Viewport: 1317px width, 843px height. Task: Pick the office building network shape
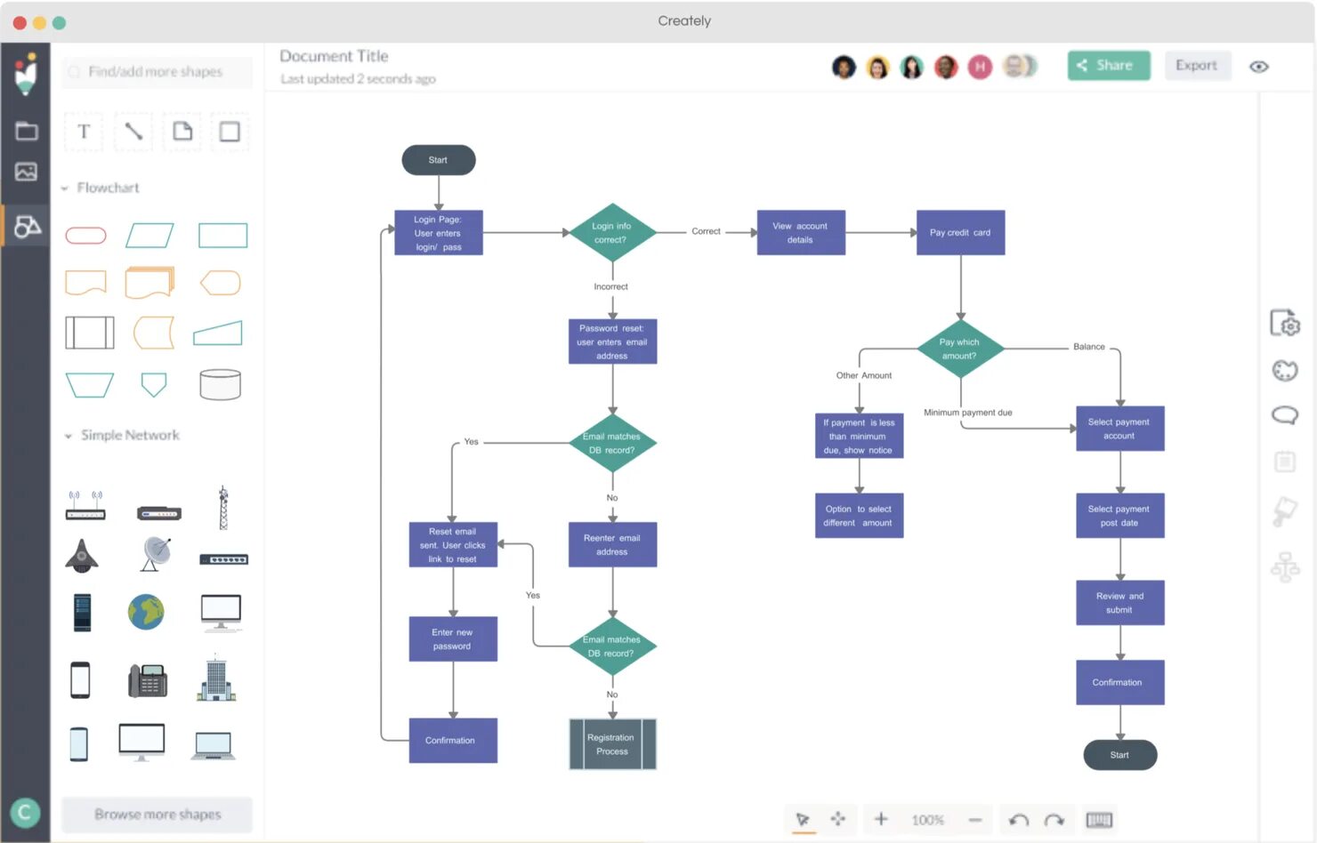click(216, 679)
